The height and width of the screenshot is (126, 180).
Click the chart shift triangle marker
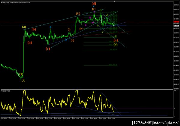point(114,2)
